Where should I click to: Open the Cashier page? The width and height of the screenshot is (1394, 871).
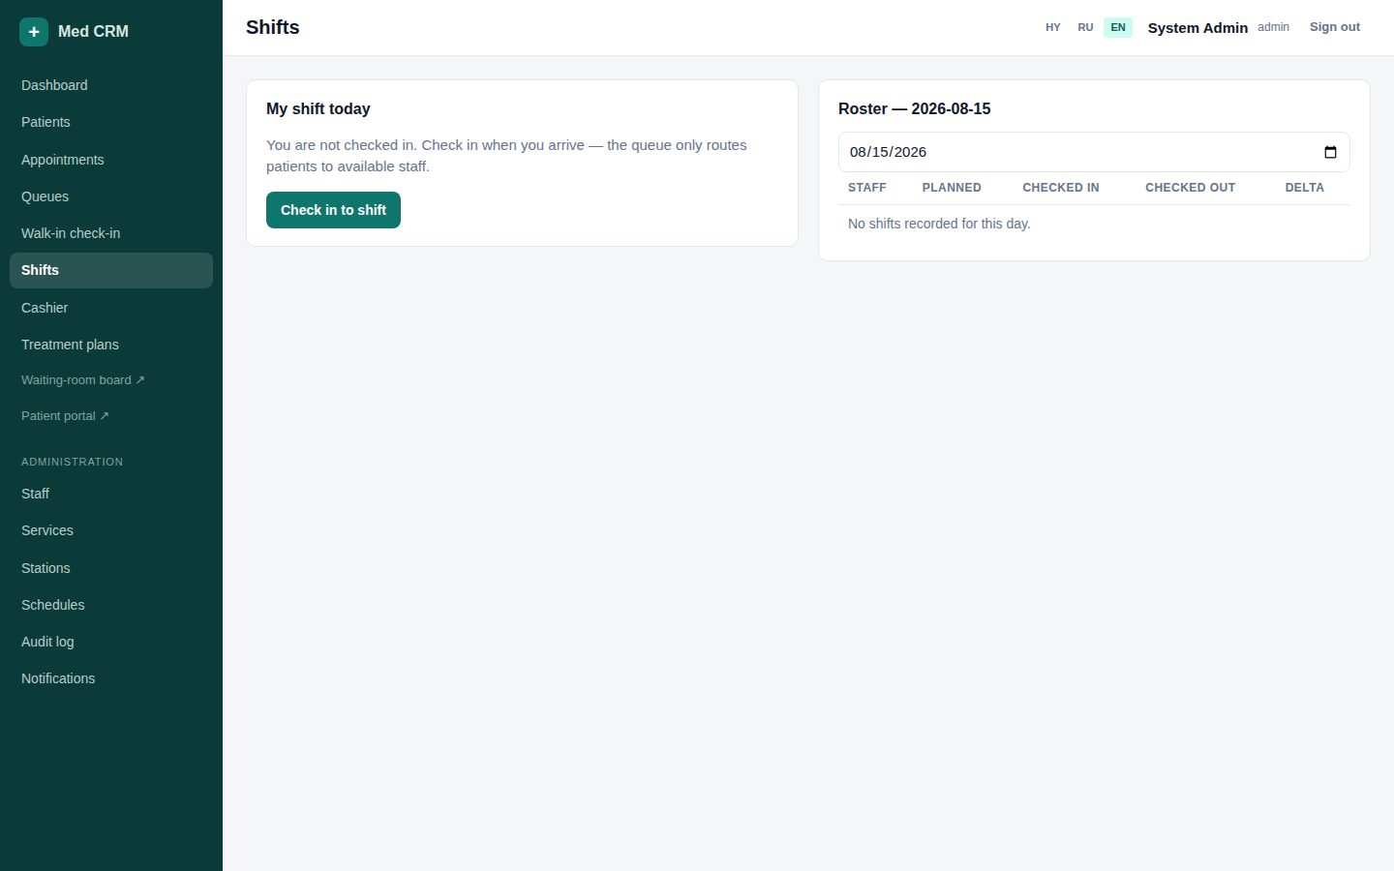(111, 308)
